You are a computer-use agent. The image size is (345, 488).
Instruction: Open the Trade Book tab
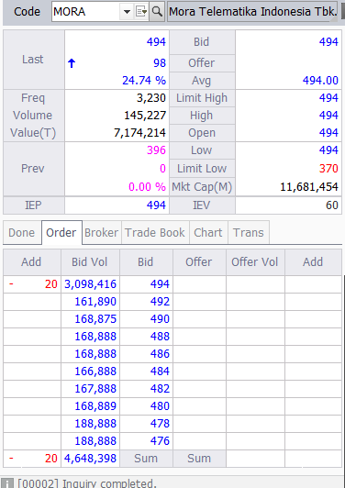[x=155, y=232]
